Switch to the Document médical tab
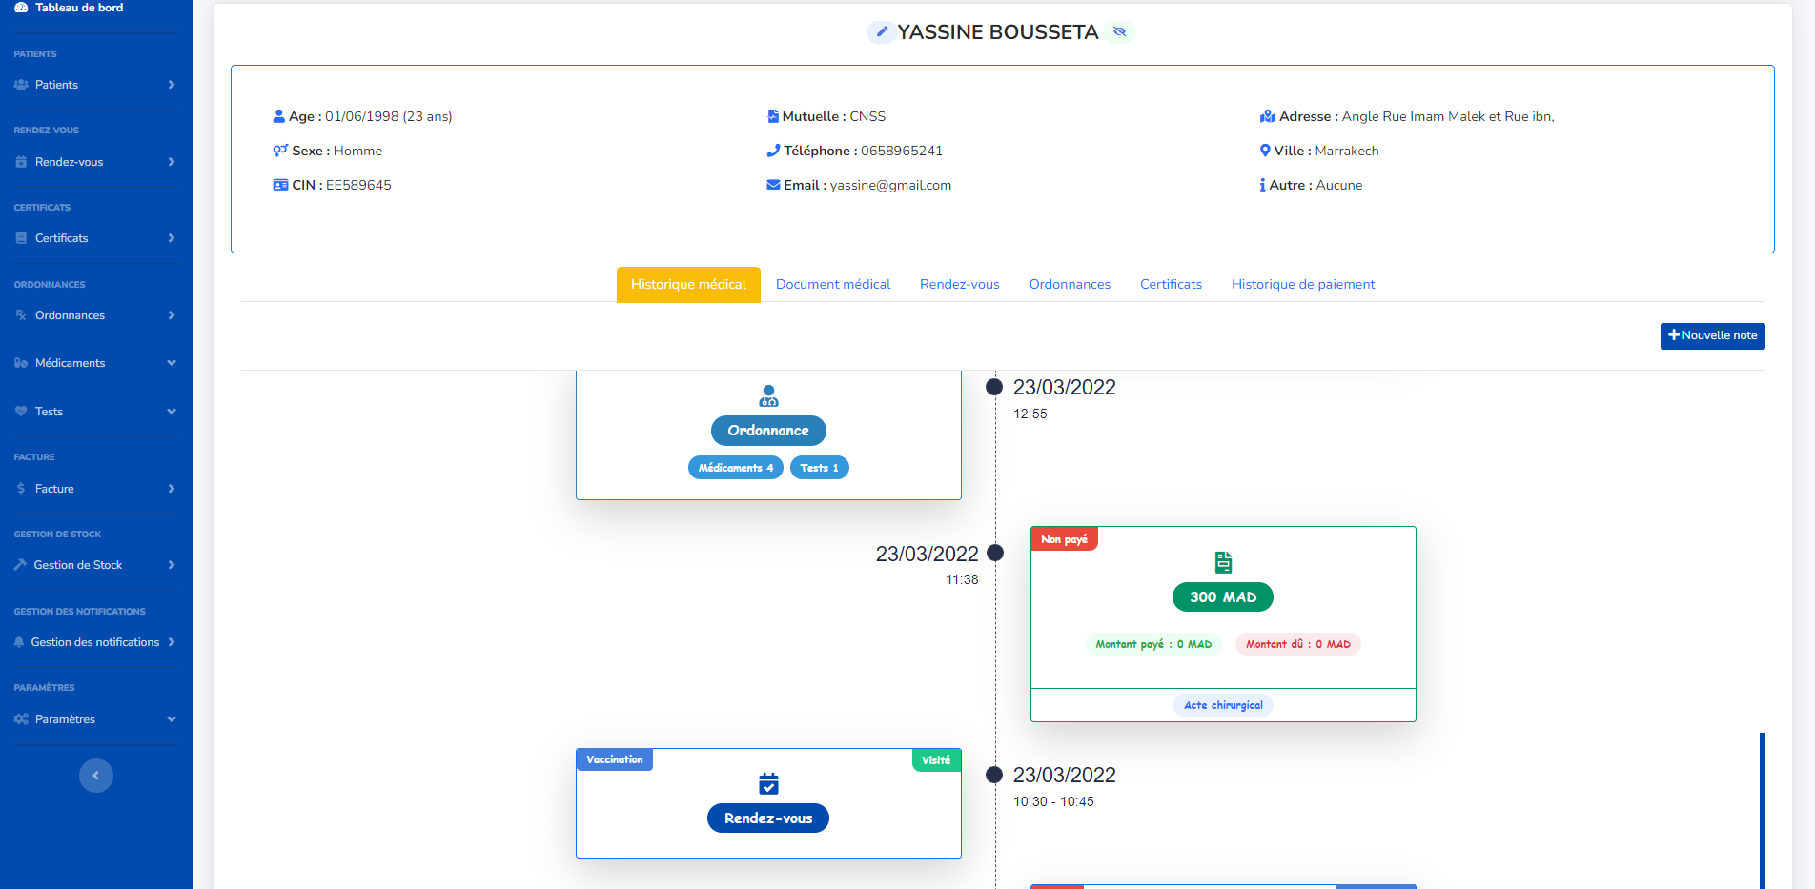Screen dimensions: 1815x889 (x=832, y=284)
